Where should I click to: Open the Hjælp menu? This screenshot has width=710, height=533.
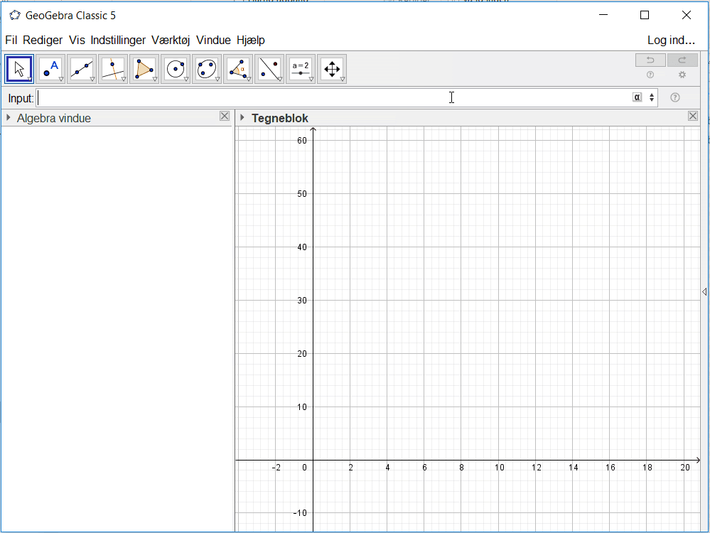(251, 41)
